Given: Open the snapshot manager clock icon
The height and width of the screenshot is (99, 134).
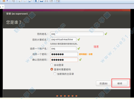Looking at the screenshot, I should click(30, 1).
